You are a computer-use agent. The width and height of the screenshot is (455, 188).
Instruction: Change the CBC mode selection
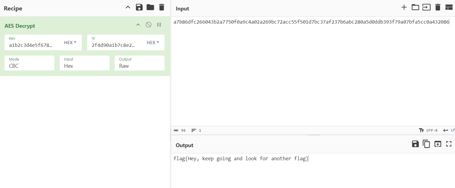[29, 66]
